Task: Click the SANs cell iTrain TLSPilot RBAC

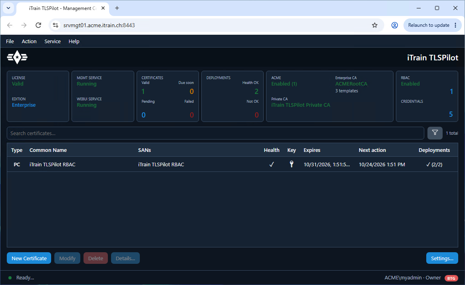Action: (x=161, y=164)
